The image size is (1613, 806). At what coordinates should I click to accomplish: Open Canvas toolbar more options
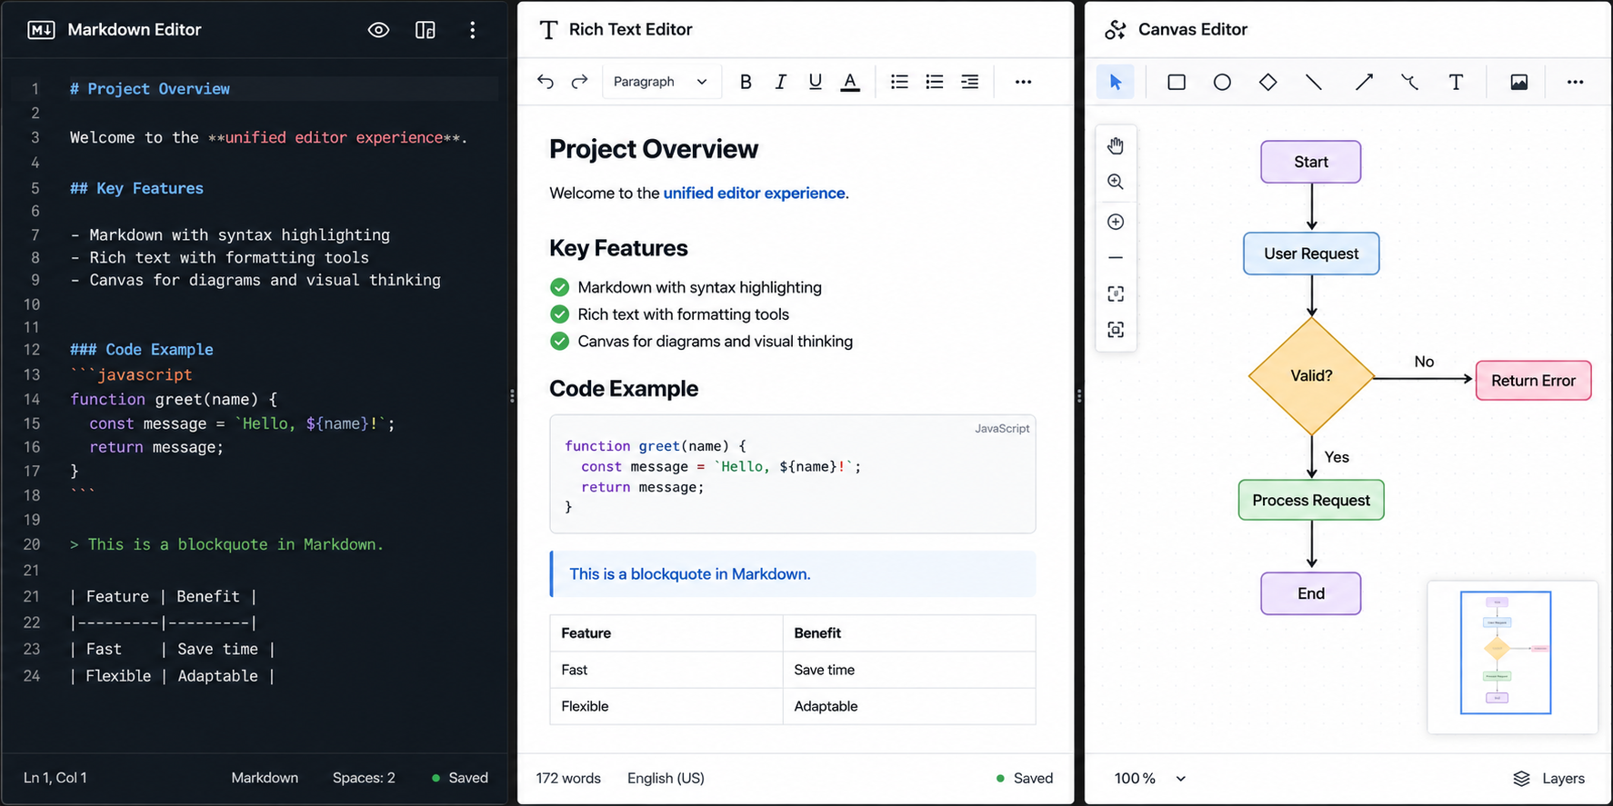[x=1575, y=82]
